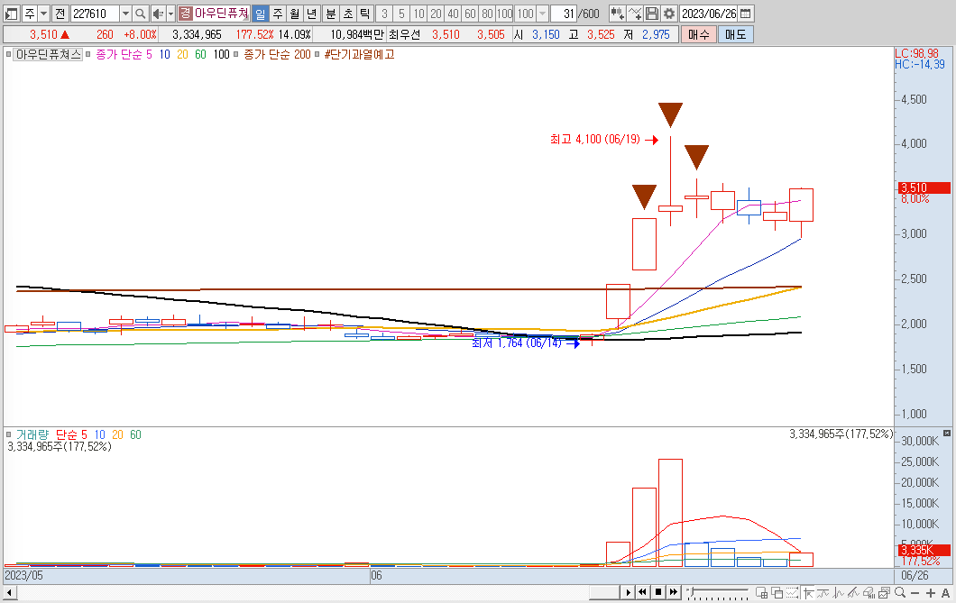Select the weekly (주) period toggle
This screenshot has height=603, width=956.
[x=278, y=14]
